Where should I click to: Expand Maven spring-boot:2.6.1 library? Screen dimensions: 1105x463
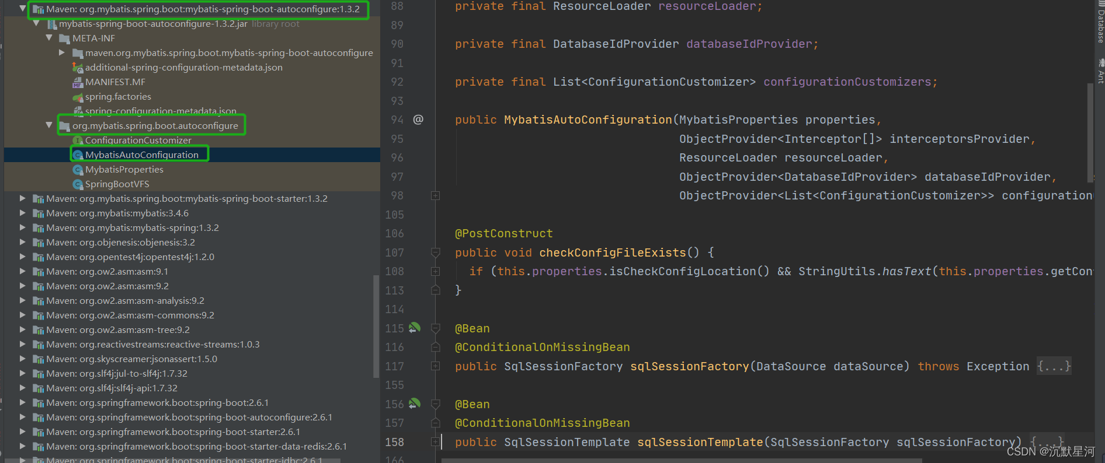[23, 402]
